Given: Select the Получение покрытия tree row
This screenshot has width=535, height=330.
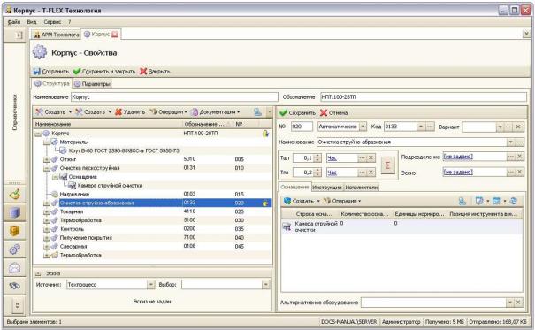Looking at the screenshot, I should click(153, 238).
